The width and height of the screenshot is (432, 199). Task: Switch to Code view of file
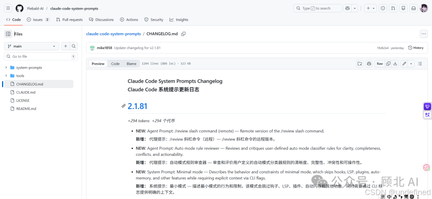point(115,64)
